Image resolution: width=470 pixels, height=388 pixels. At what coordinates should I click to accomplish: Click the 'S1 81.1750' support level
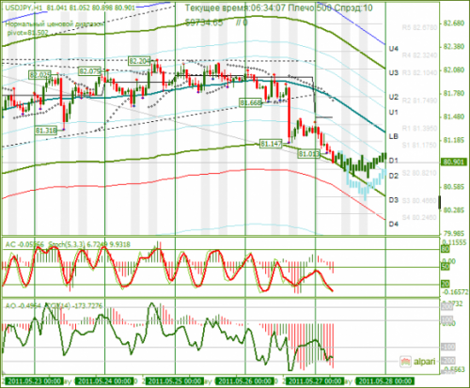pos(419,145)
